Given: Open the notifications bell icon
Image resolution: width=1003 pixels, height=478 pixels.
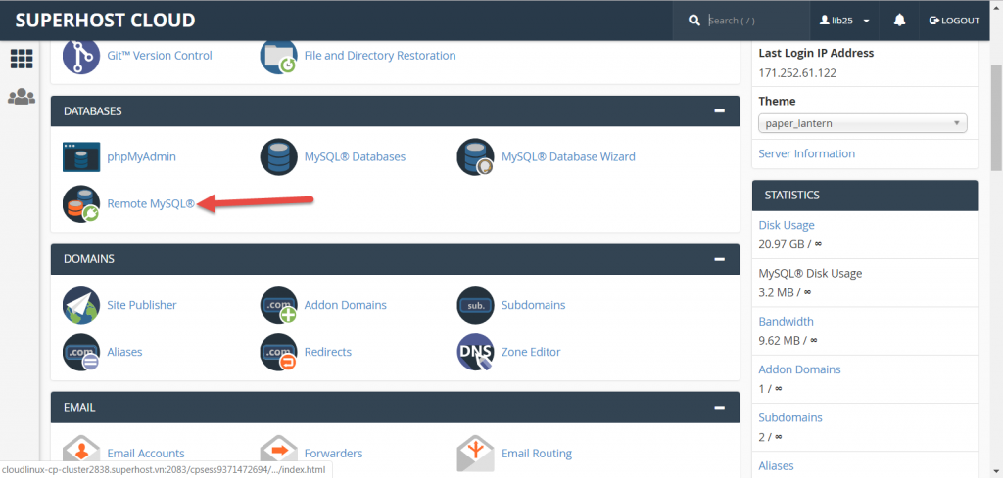Looking at the screenshot, I should 899,21.
